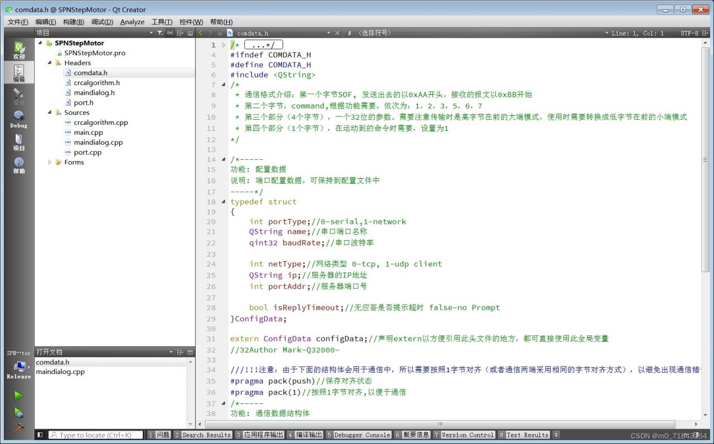Close the open documents panel

[x=190, y=352]
